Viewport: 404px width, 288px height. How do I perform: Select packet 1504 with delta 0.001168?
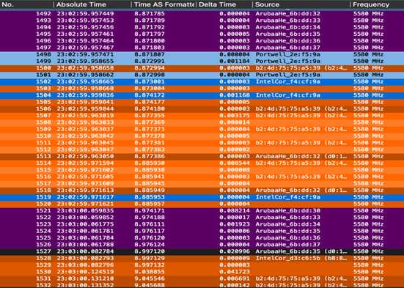click(202, 95)
